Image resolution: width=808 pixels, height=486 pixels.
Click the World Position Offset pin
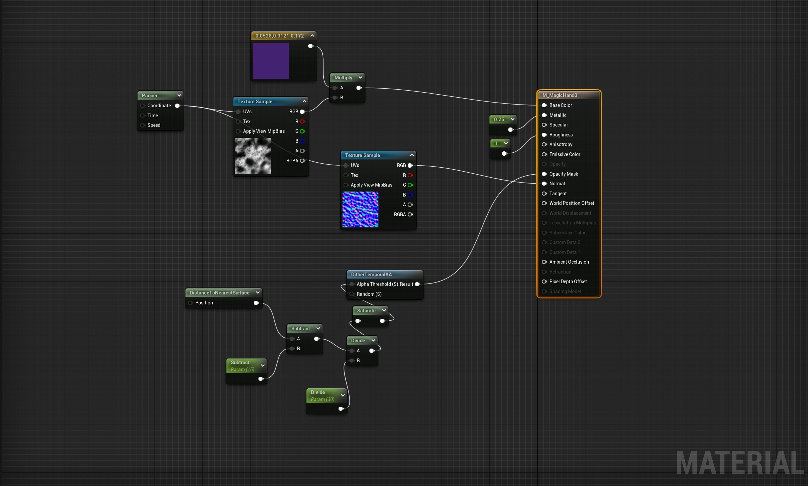tap(544, 203)
